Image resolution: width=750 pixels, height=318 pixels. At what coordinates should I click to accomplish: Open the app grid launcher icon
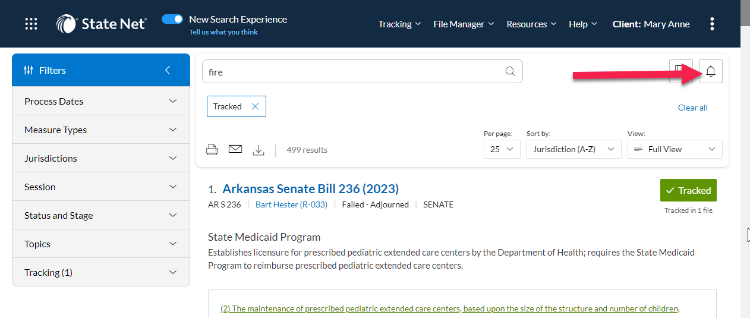[31, 24]
